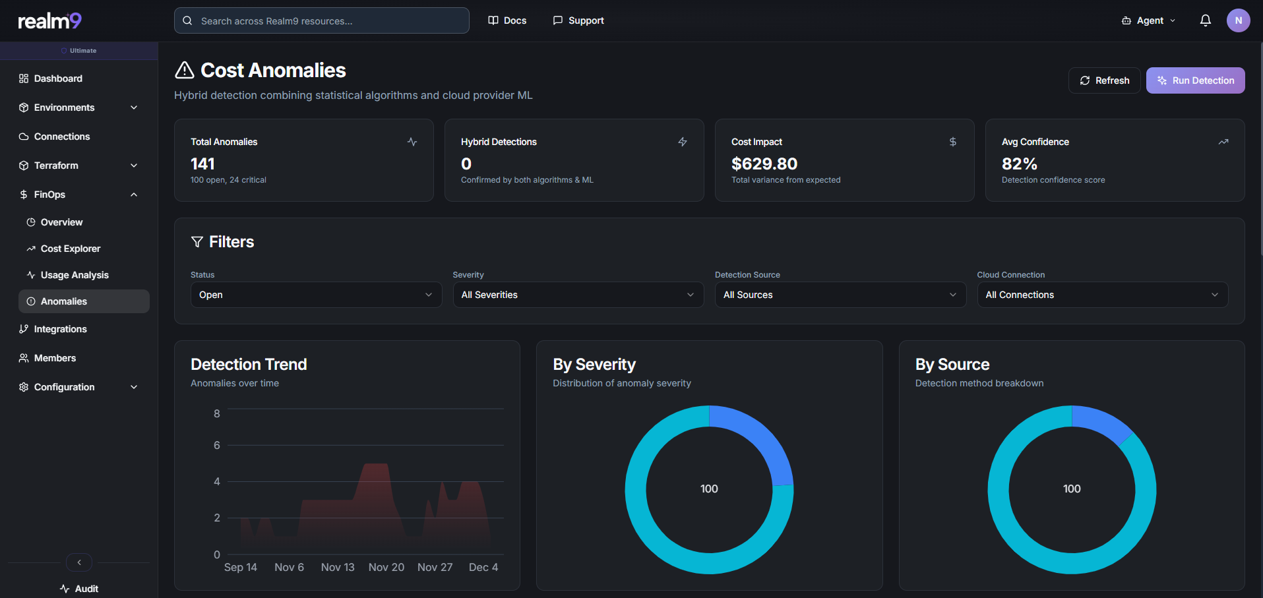Open the Docs menu item
This screenshot has height=598, width=1263.
(x=507, y=20)
